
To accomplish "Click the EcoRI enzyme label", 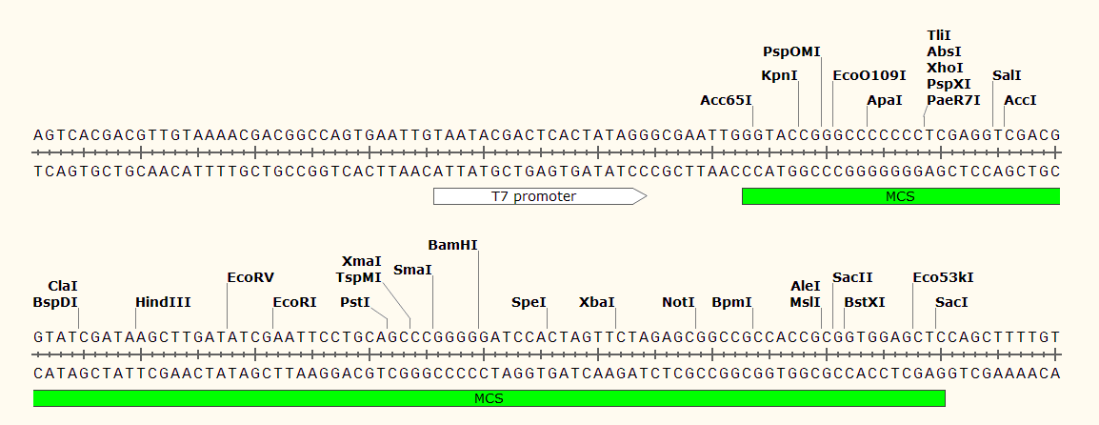I will [295, 302].
